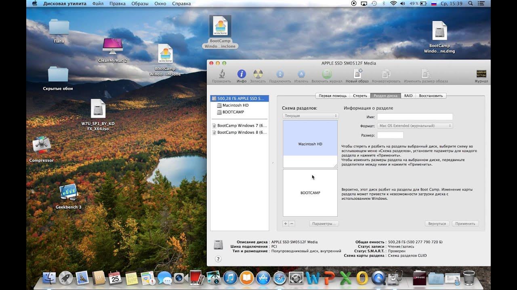Click Изменить размер образа toolbar icon
Image resolution: width=517 pixels, height=290 pixels.
pyautogui.click(x=426, y=74)
